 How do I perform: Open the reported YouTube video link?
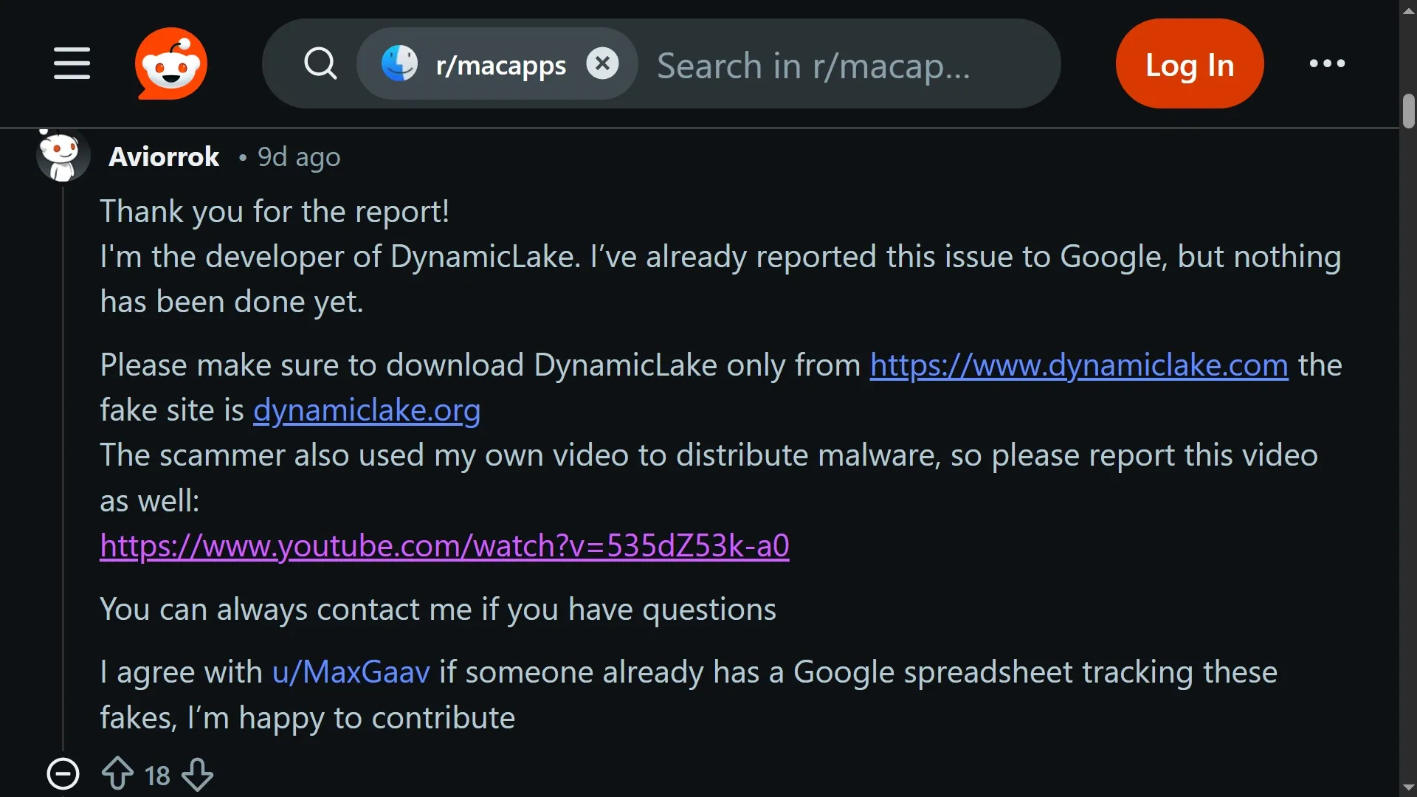444,546
